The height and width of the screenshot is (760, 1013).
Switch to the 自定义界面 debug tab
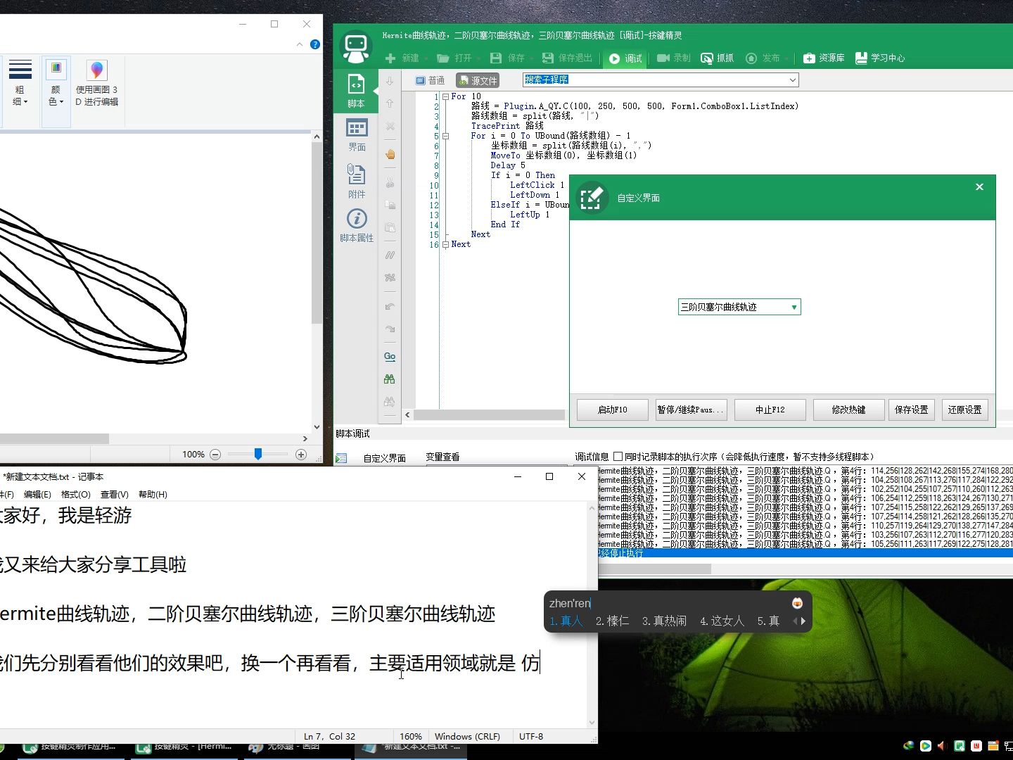(x=384, y=458)
